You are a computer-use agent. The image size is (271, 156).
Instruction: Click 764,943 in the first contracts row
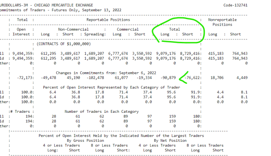pyautogui.click(x=240, y=54)
